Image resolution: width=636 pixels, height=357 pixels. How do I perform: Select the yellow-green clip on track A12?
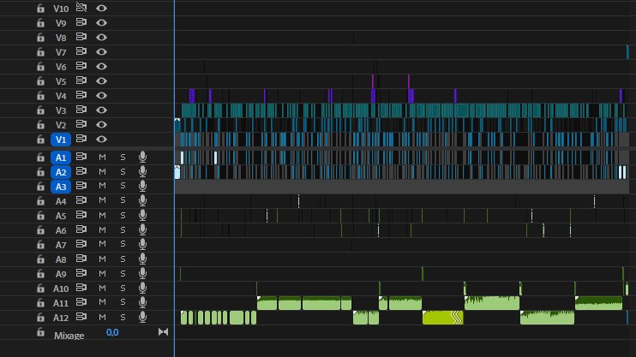pyautogui.click(x=442, y=318)
